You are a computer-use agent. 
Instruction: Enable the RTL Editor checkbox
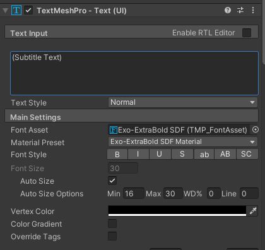point(247,33)
